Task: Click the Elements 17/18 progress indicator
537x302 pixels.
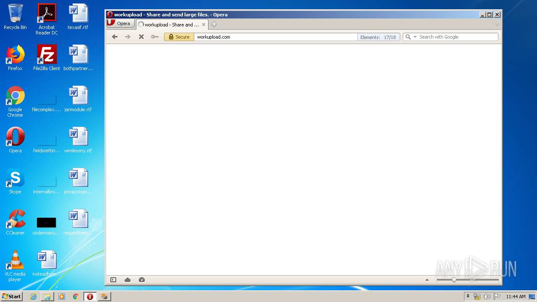Action: (x=378, y=37)
